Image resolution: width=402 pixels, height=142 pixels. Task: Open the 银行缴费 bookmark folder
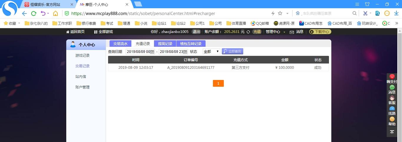pyautogui.click(x=86, y=23)
